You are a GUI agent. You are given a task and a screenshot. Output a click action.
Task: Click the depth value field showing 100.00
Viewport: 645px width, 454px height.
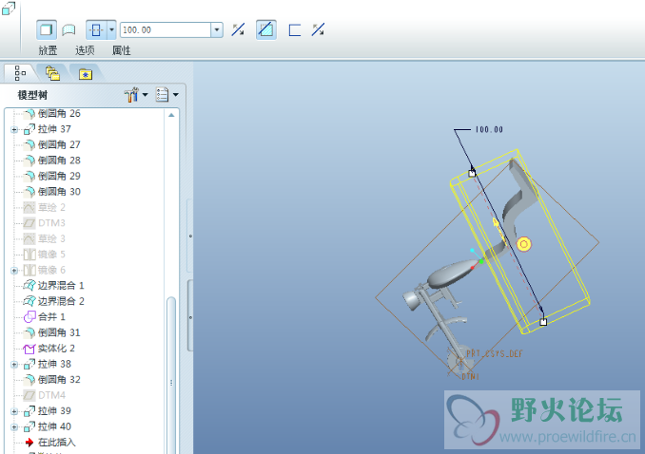coord(166,30)
